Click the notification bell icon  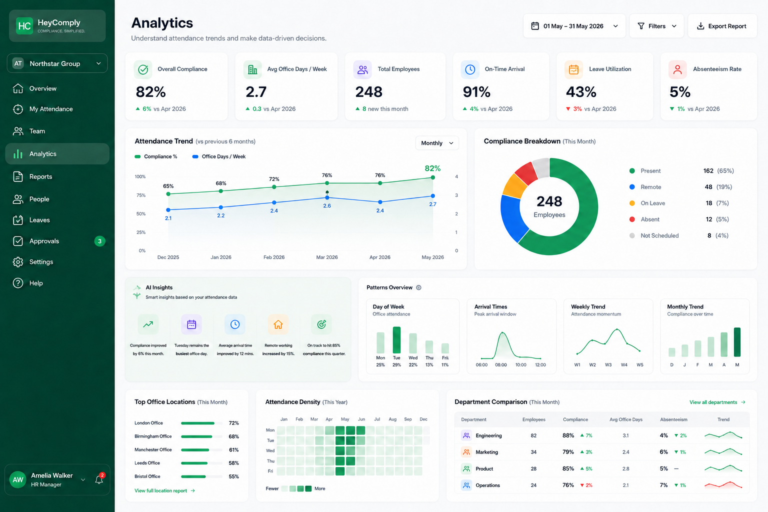pos(99,479)
